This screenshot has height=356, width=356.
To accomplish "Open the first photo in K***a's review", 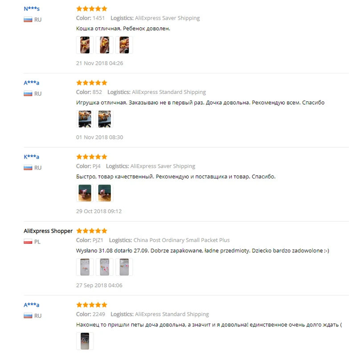I will (x=85, y=193).
